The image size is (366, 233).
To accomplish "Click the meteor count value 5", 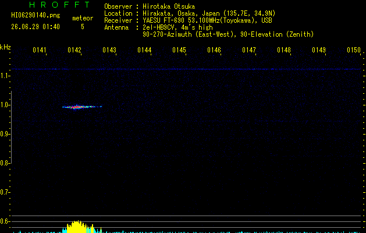I will (x=83, y=27).
